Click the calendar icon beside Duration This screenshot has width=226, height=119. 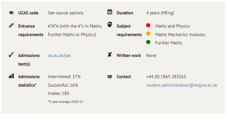(110, 12)
